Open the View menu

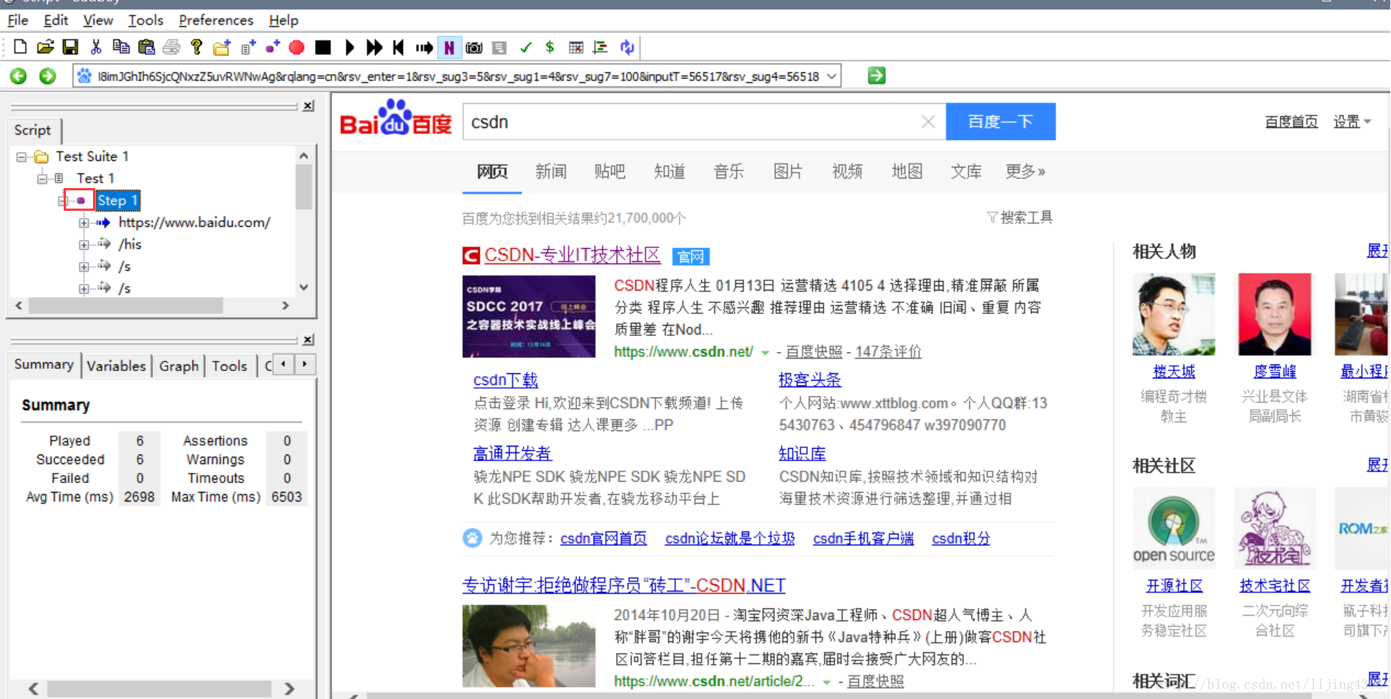(97, 20)
